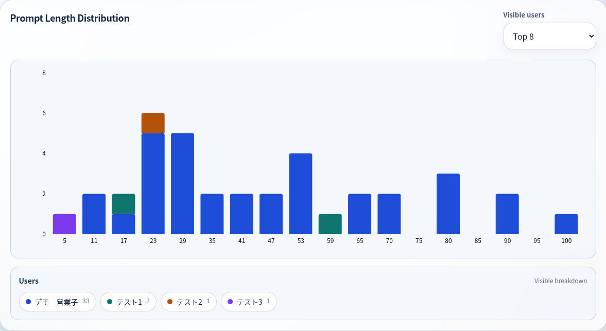Image resolution: width=606 pixels, height=331 pixels.
Task: Click the blue bar at length 41
Action: coord(241,214)
